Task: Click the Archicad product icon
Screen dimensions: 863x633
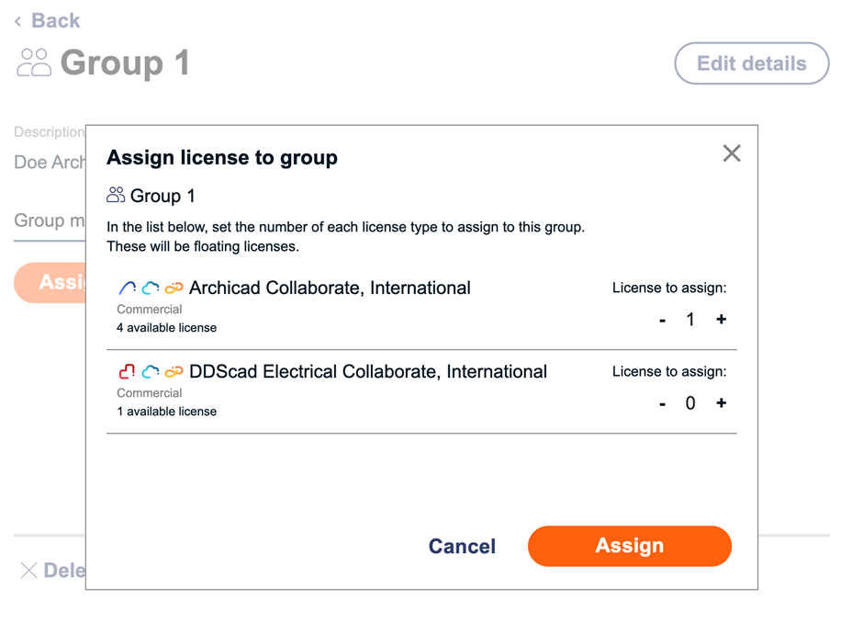Action: pos(127,288)
